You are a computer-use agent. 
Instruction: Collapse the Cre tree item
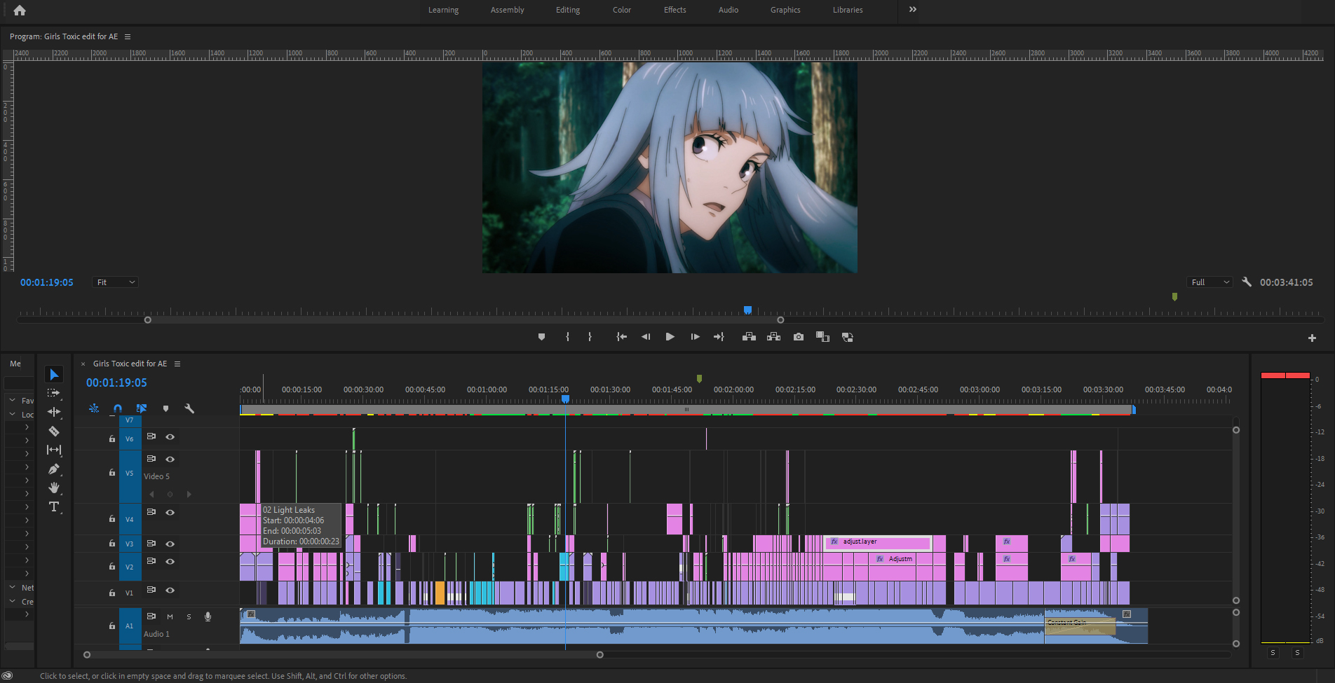click(12, 601)
